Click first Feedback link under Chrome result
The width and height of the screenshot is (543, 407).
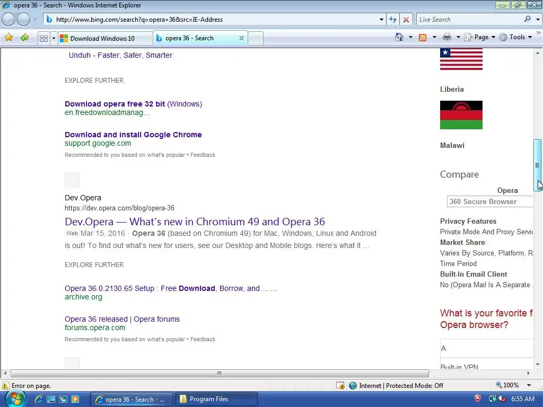point(203,155)
